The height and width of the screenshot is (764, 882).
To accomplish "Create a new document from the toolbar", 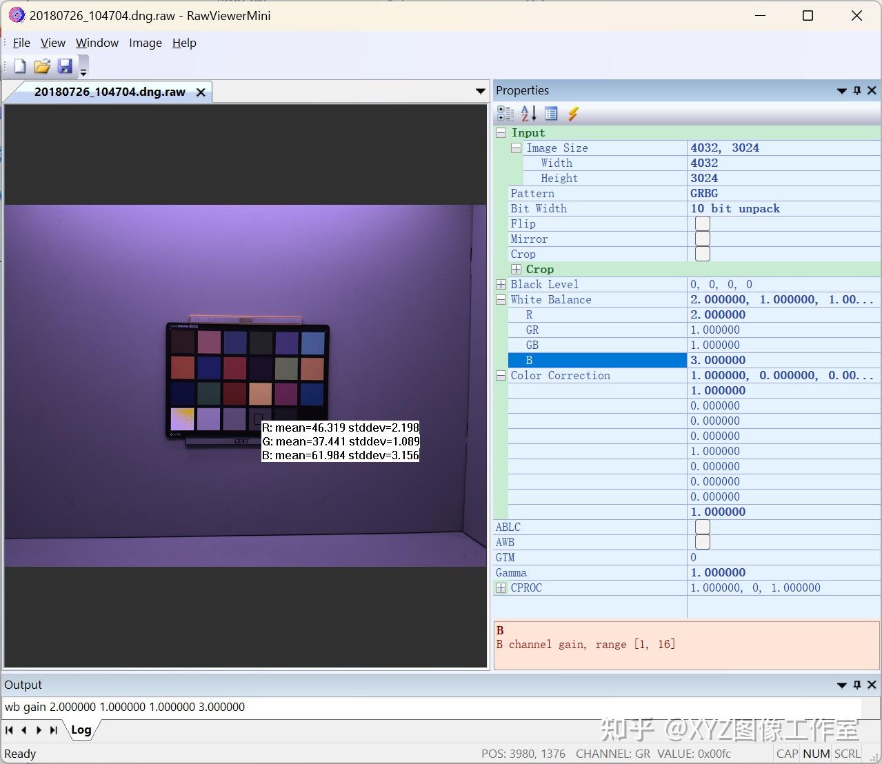I will pos(19,66).
